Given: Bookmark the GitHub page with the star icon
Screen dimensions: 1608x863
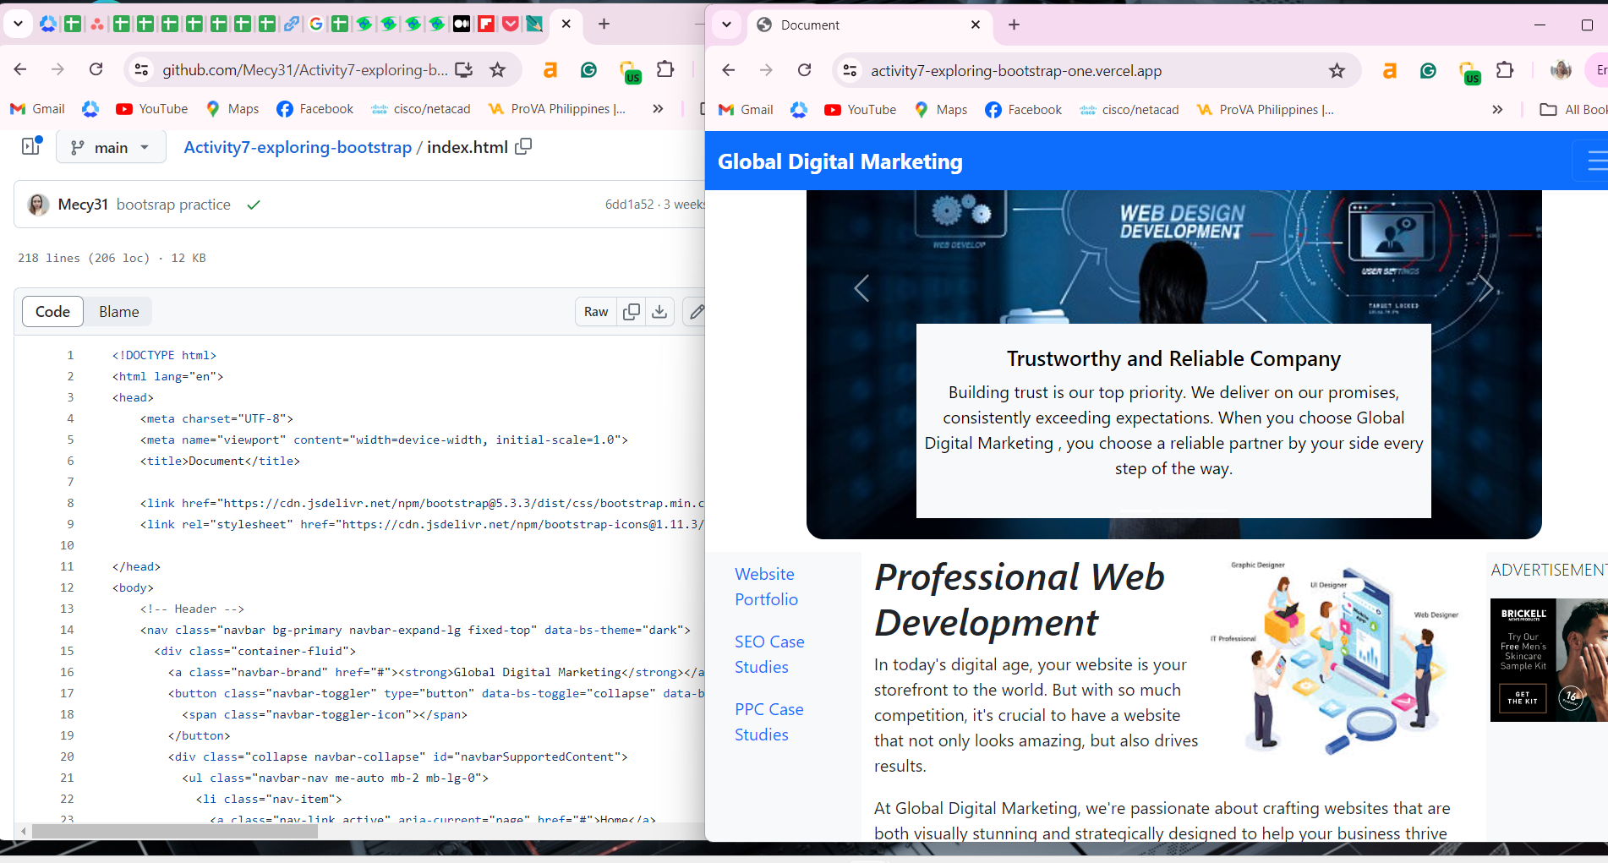Looking at the screenshot, I should 497,70.
